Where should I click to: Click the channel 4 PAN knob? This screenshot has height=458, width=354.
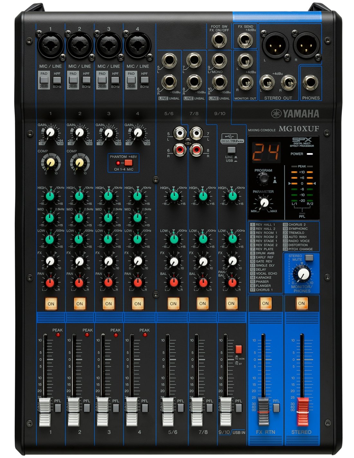(x=138, y=282)
